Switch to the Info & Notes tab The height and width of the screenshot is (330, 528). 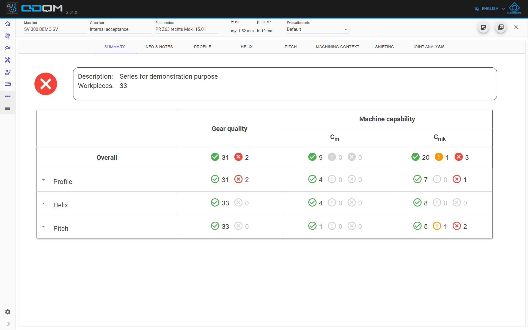[x=159, y=47]
